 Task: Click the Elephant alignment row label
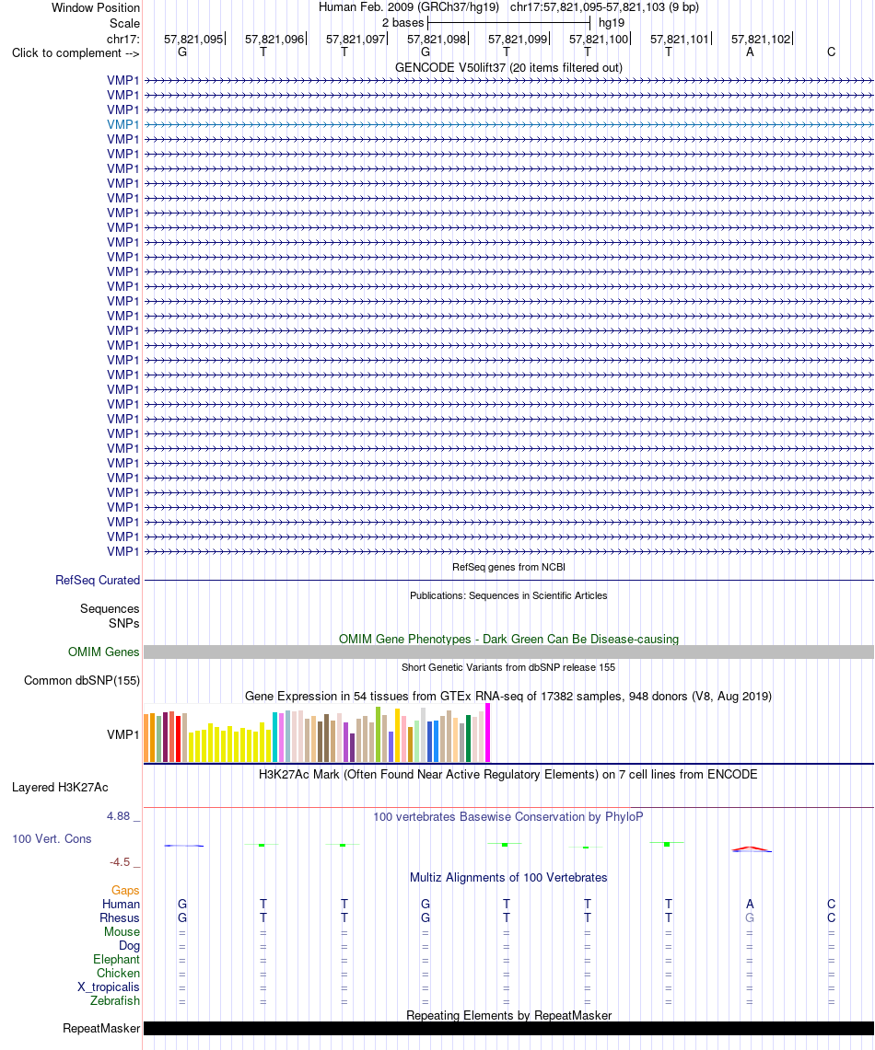[117, 960]
